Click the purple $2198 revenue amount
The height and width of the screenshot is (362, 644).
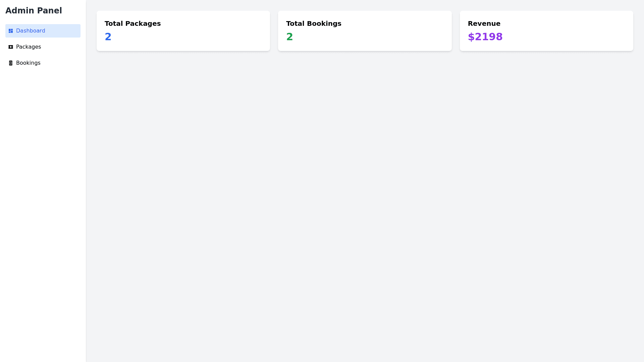[x=485, y=37]
